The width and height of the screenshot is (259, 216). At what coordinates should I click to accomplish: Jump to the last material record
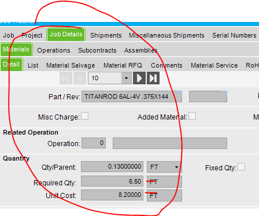pyautogui.click(x=153, y=78)
